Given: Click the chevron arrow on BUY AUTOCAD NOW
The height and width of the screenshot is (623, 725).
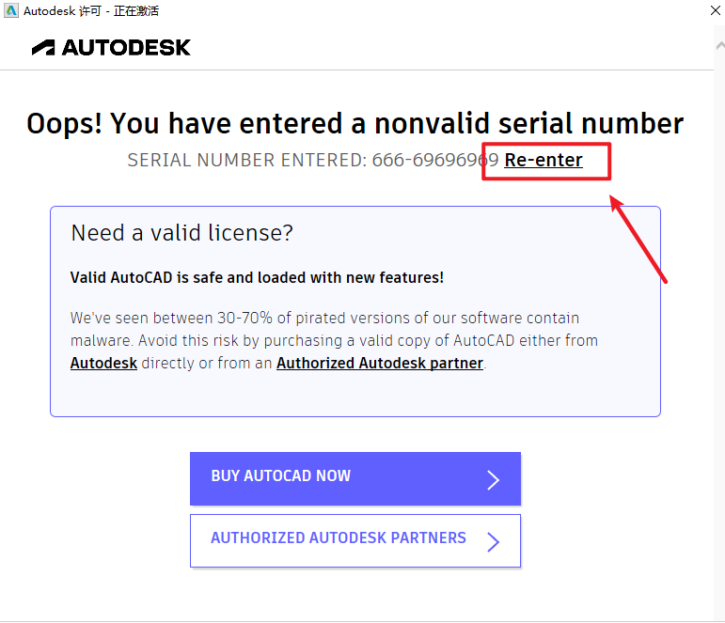Looking at the screenshot, I should pos(493,480).
